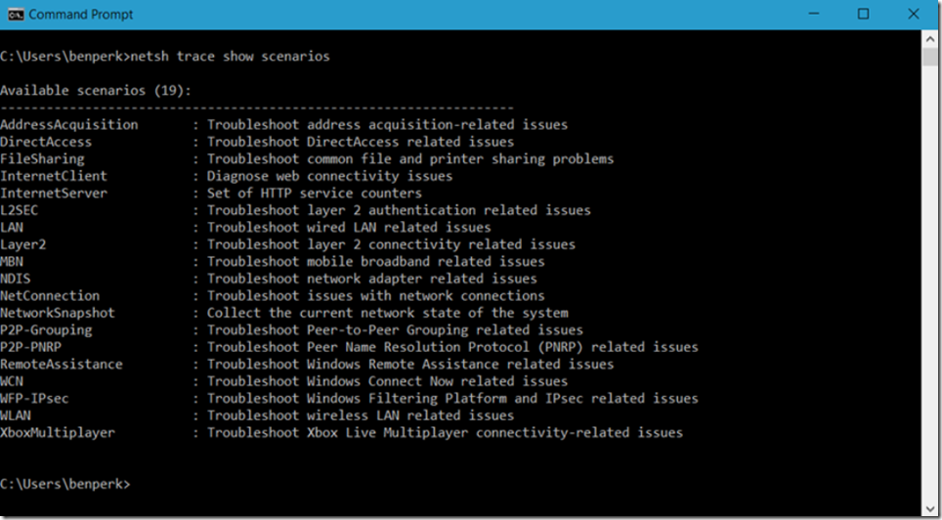Minimize the Command Prompt window

(x=813, y=14)
